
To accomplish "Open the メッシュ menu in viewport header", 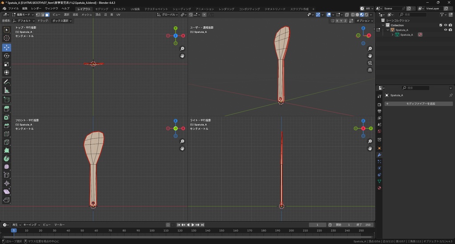I will 87,15.
